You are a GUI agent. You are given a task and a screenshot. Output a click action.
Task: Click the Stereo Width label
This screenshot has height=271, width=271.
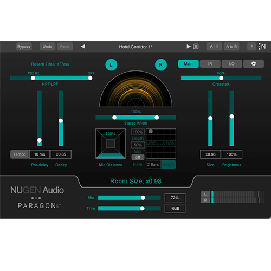pyautogui.click(x=135, y=124)
